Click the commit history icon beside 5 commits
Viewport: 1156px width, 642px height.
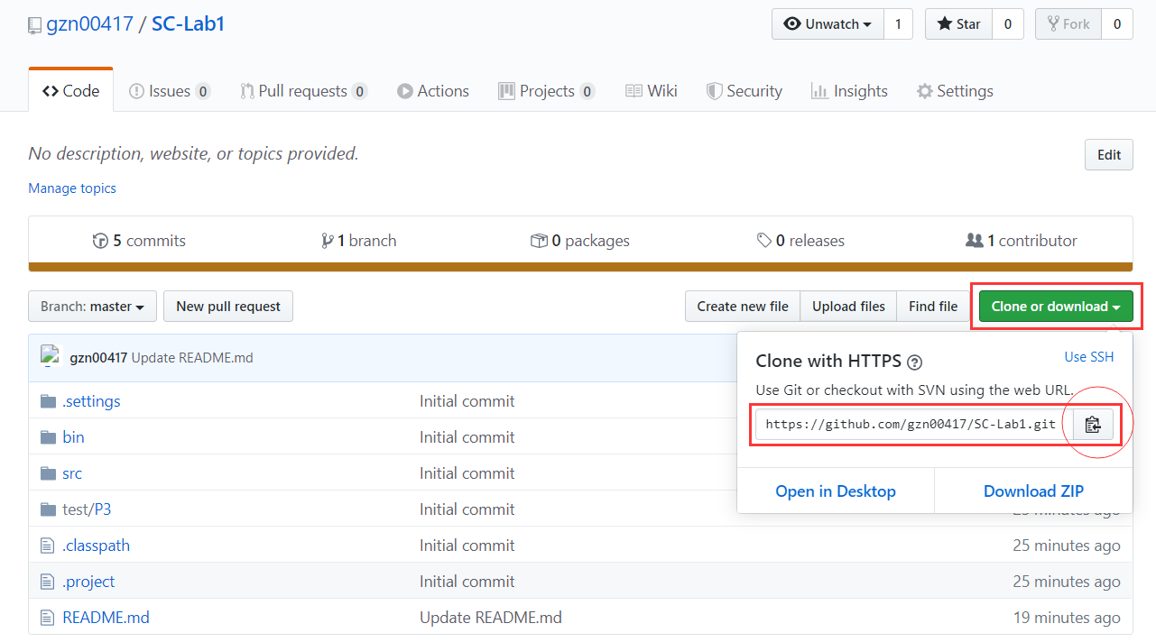click(x=101, y=240)
